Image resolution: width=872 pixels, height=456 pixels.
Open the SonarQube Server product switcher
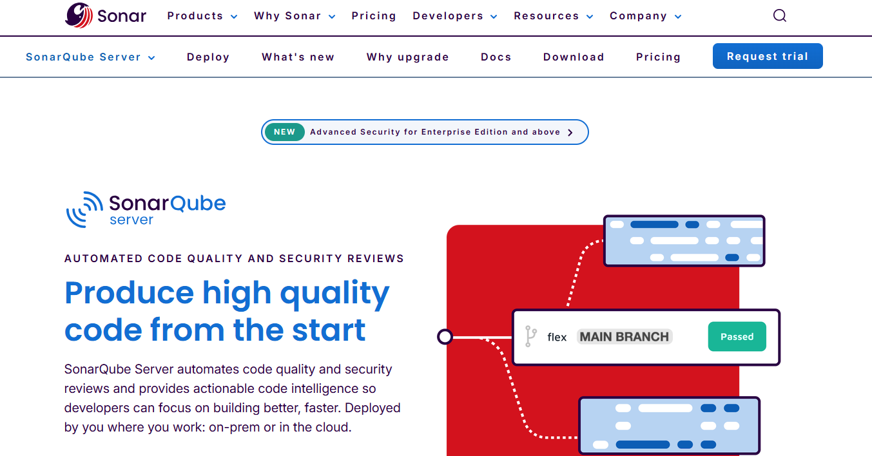91,57
